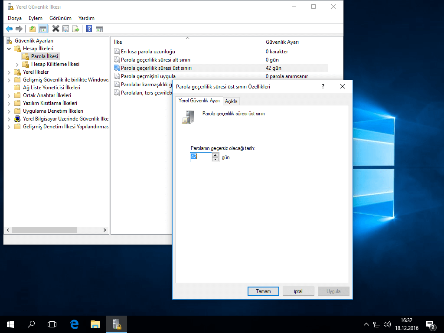Click the Export List toolbar icon
444x333 pixels.
[75, 29]
